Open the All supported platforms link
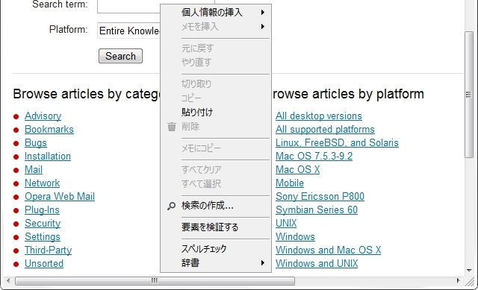The image size is (478, 290). pyautogui.click(x=325, y=129)
